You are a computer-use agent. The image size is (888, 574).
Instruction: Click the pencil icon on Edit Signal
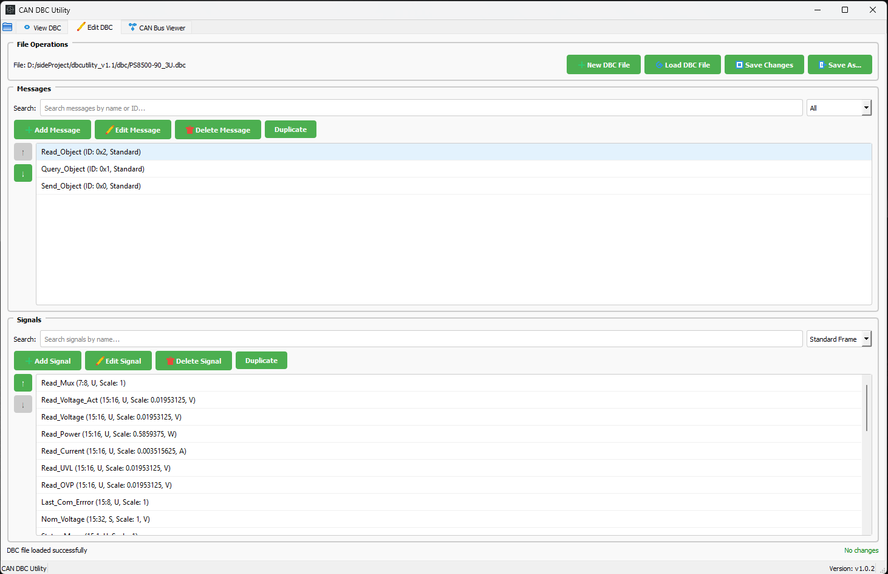click(100, 360)
